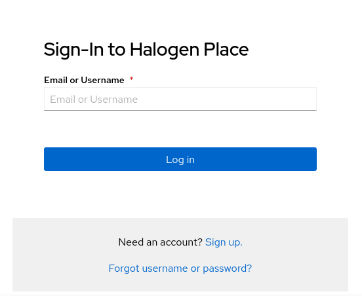The height and width of the screenshot is (296, 362).
Task: Submit the form with Log in
Action: point(180,159)
